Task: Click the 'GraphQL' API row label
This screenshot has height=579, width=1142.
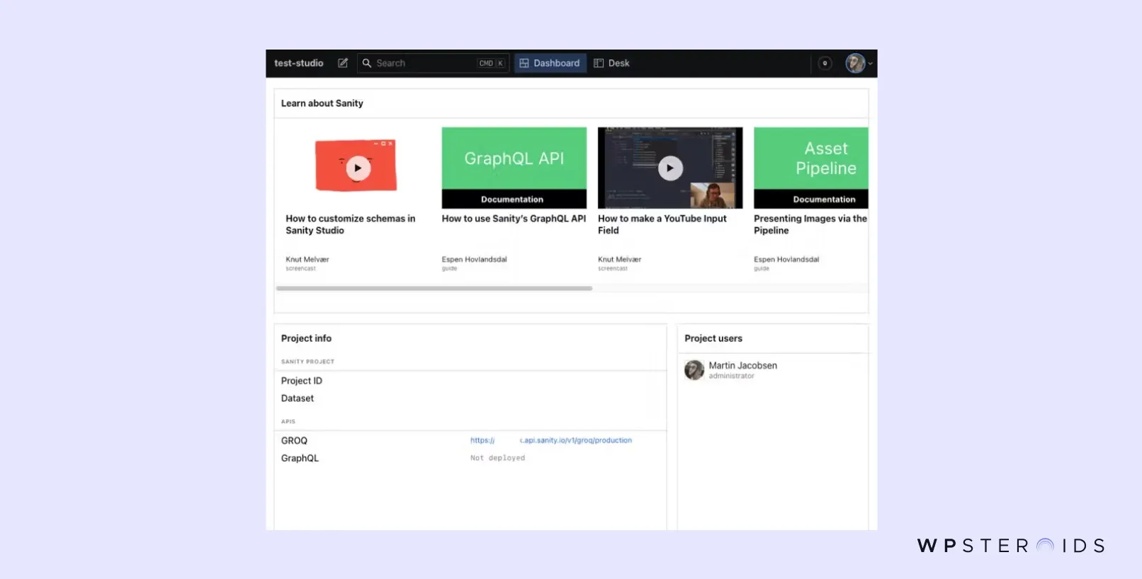Action: click(x=300, y=458)
